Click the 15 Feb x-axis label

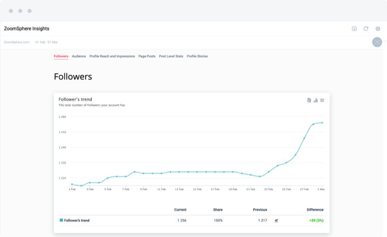[197, 189]
